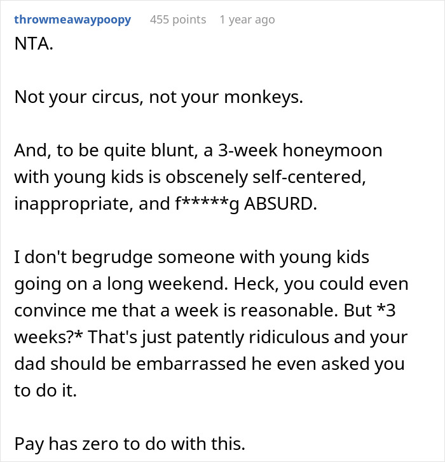Screen dimensions: 445x462
Task: Open the "1 year ago" timestamp permalink
Action: (x=247, y=20)
